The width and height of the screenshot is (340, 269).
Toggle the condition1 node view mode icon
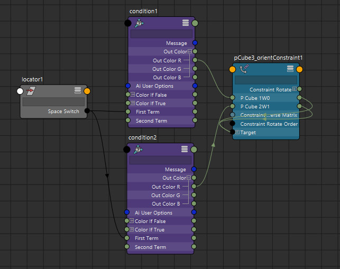pyautogui.click(x=185, y=23)
